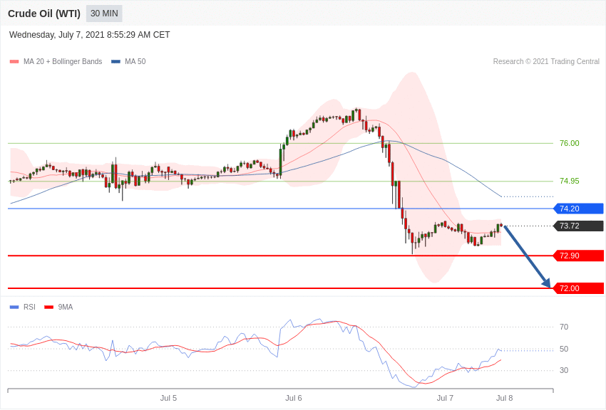The image size is (606, 410).
Task: Click the 74.95 resistance level label
Action: click(570, 181)
